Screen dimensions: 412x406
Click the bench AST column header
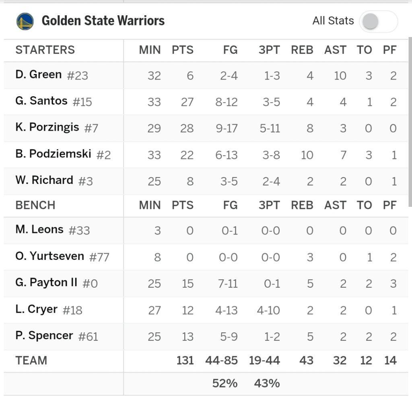pos(336,205)
